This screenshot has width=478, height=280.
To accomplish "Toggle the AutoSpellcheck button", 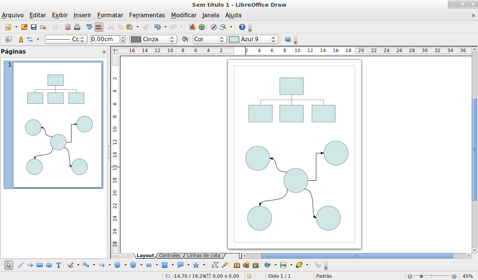I will click(99, 27).
